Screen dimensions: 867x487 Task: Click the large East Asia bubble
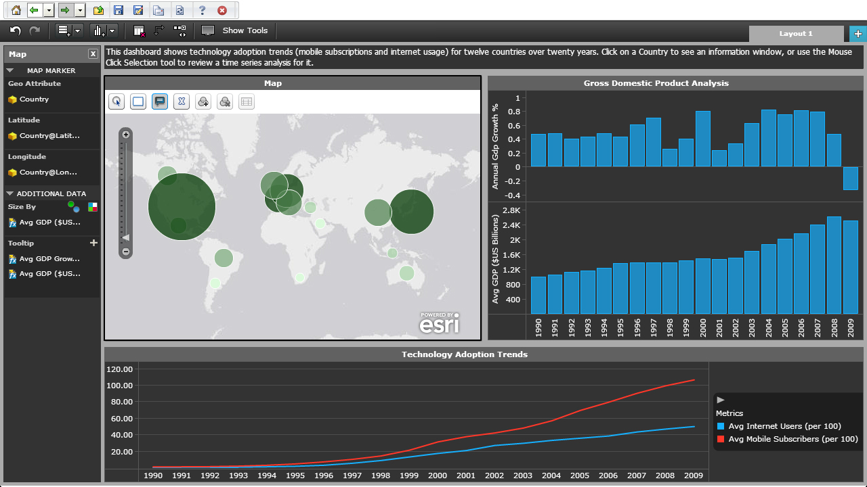click(x=411, y=212)
